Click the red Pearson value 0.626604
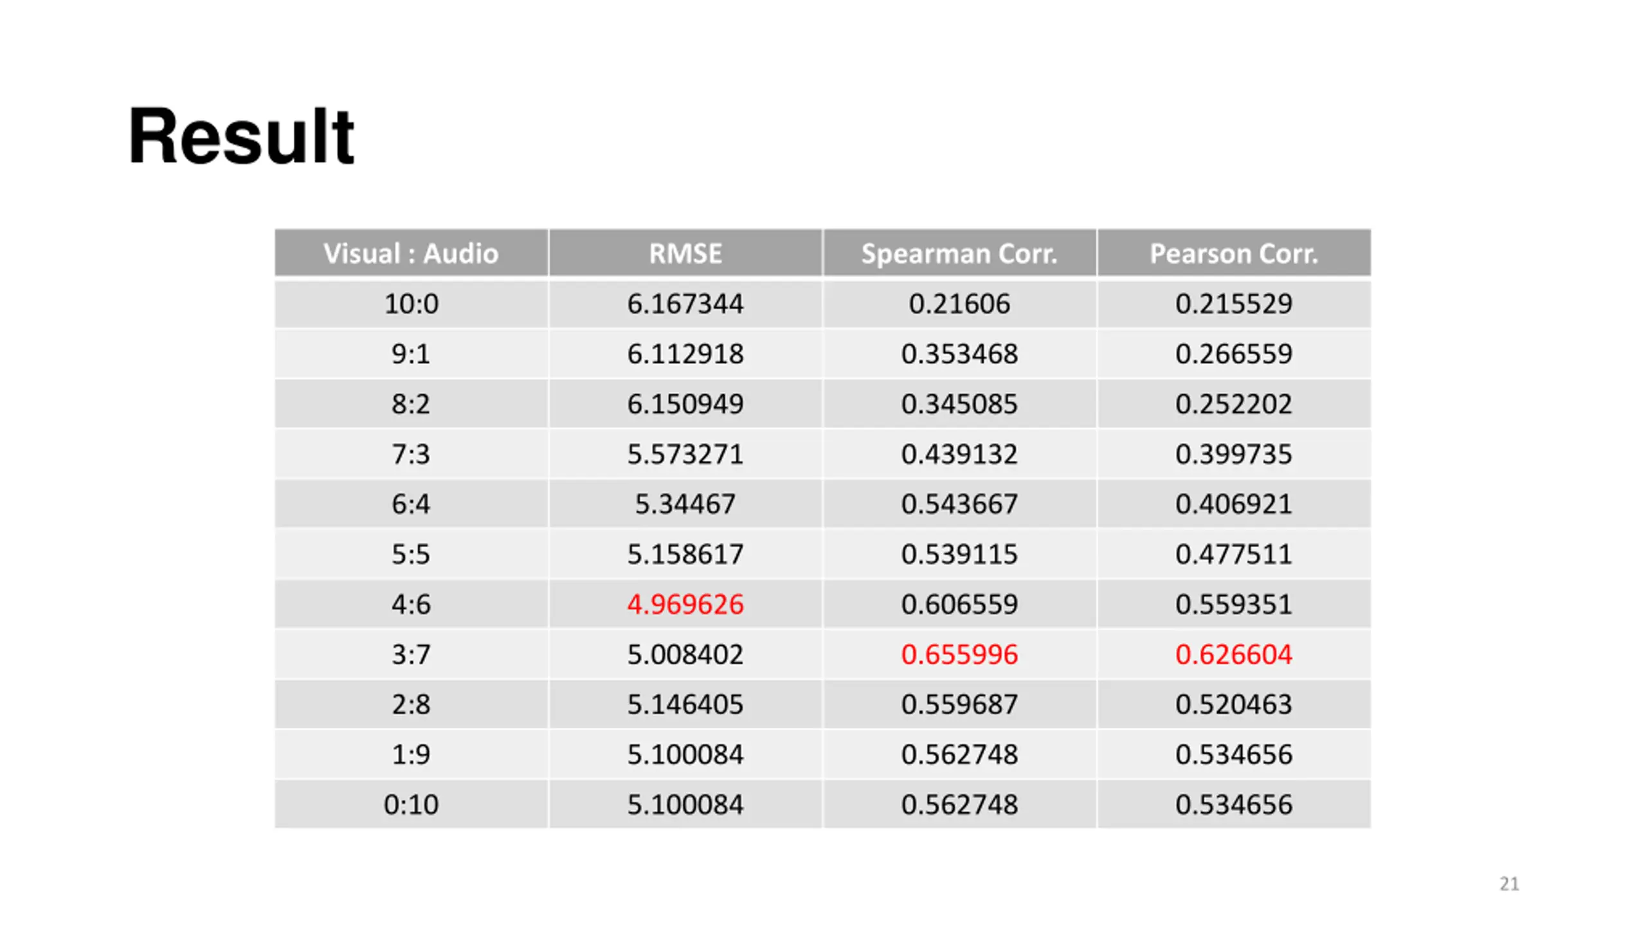The width and height of the screenshot is (1646, 926). click(x=1234, y=654)
